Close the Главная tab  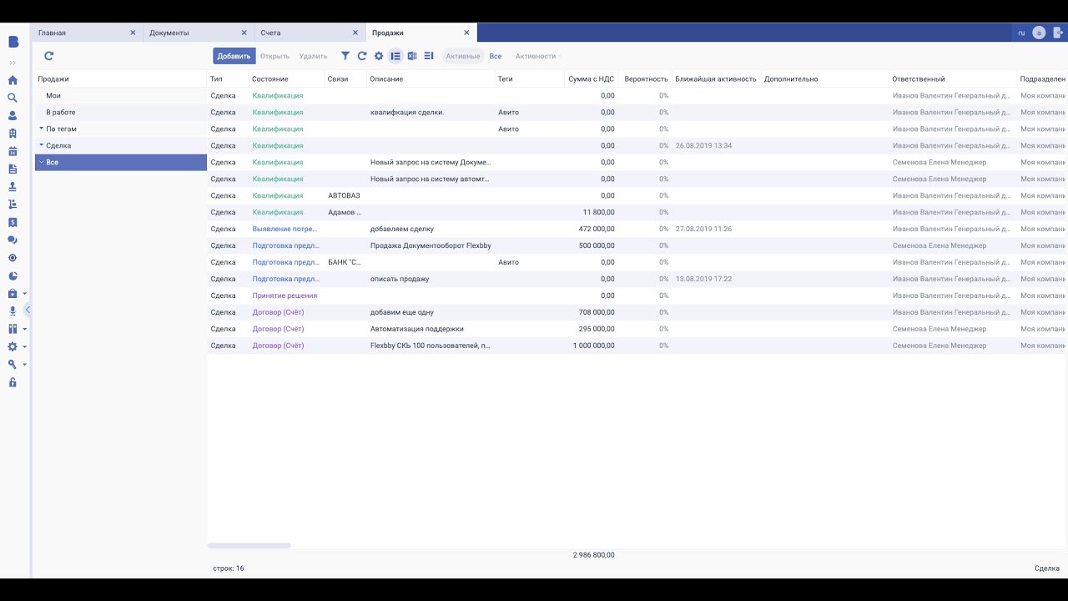pyautogui.click(x=133, y=33)
